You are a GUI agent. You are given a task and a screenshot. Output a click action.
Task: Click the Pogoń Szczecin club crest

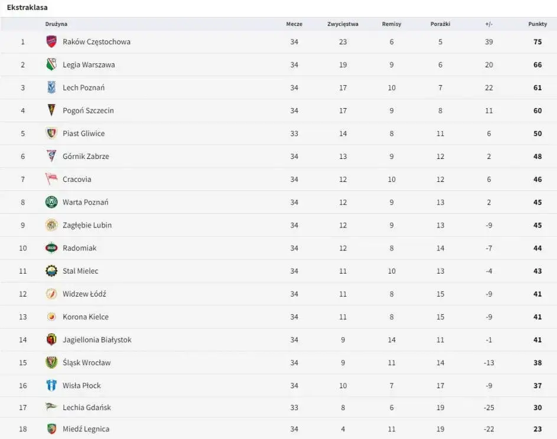(x=51, y=110)
